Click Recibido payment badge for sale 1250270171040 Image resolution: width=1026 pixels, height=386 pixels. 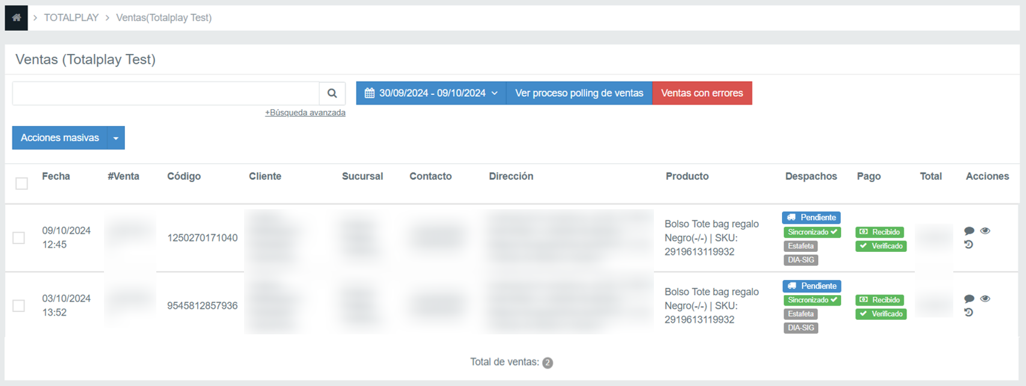pos(879,232)
